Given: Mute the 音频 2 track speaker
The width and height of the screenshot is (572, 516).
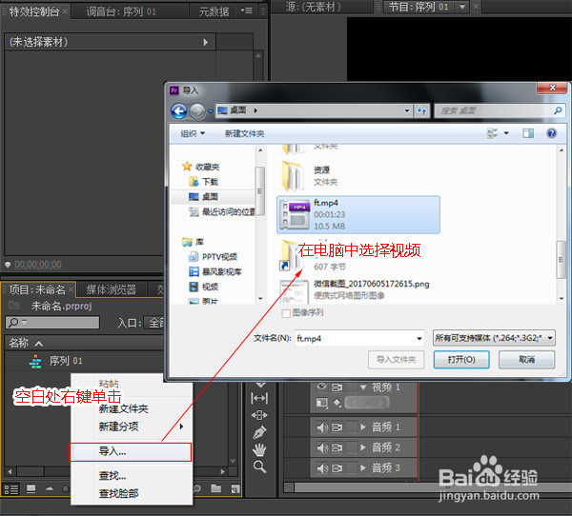Looking at the screenshot, I should (322, 447).
